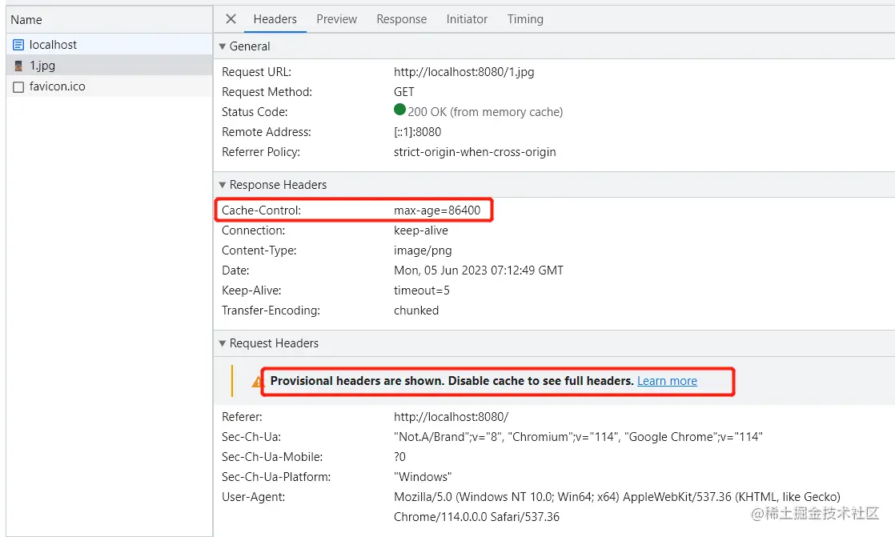Select the Headers tab
Viewport: 895px width, 537px height.
pyautogui.click(x=275, y=19)
